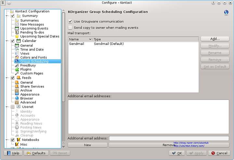The image size is (234, 160).
Task: Click the Views icon under Calendar
Action: pos(17,53)
